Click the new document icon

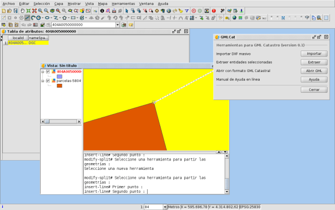point(4,10)
